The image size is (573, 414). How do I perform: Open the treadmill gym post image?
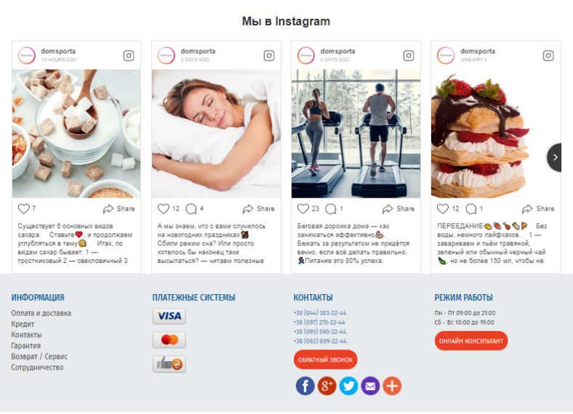pyautogui.click(x=356, y=134)
